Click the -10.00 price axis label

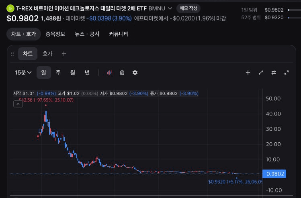[274, 190]
